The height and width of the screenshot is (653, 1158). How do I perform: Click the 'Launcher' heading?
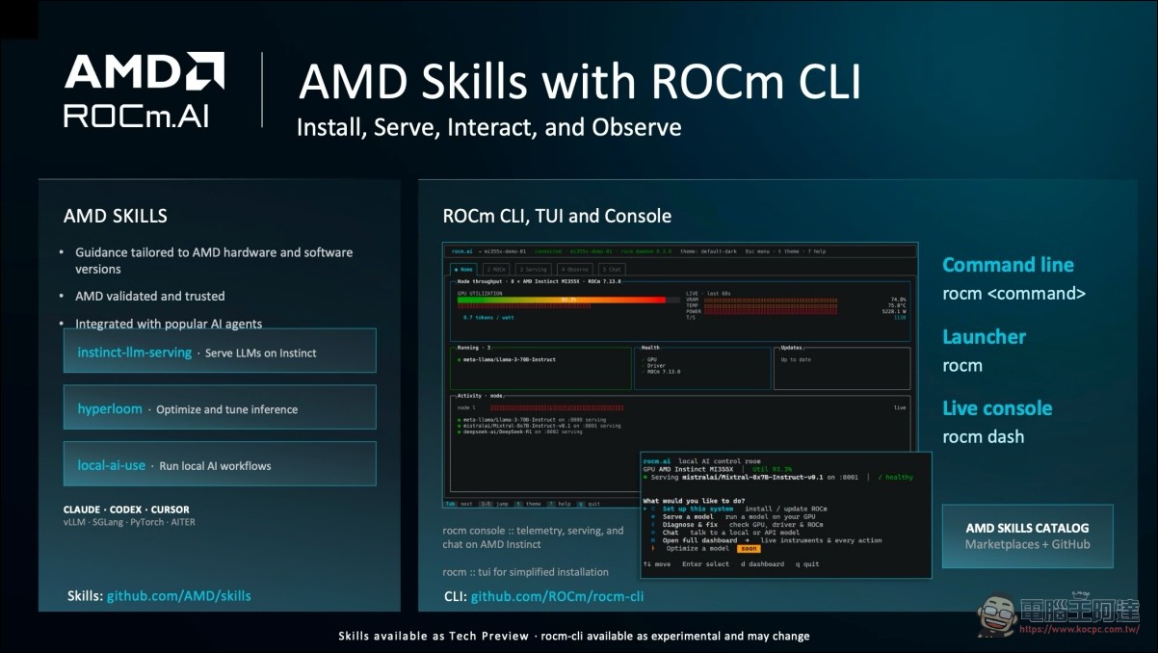(x=984, y=337)
